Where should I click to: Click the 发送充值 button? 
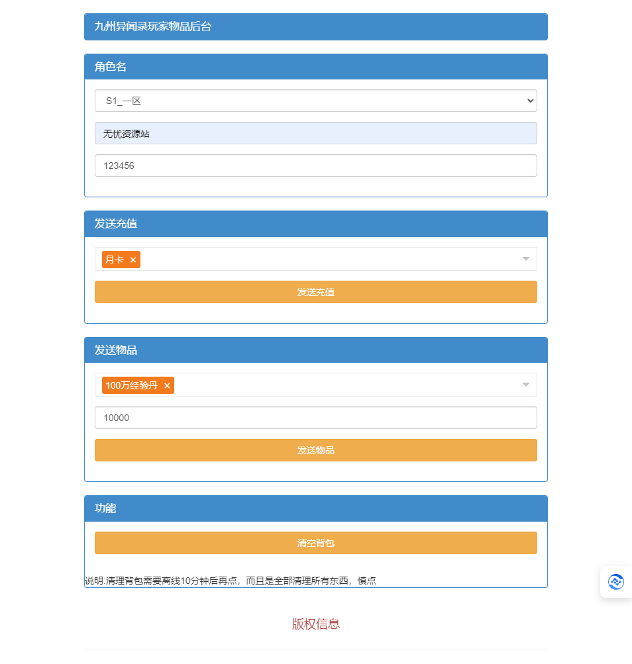click(x=316, y=292)
